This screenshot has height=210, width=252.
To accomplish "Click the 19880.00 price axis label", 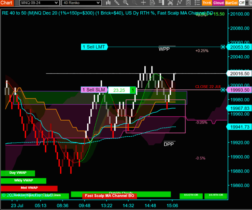I will click(240, 171).
